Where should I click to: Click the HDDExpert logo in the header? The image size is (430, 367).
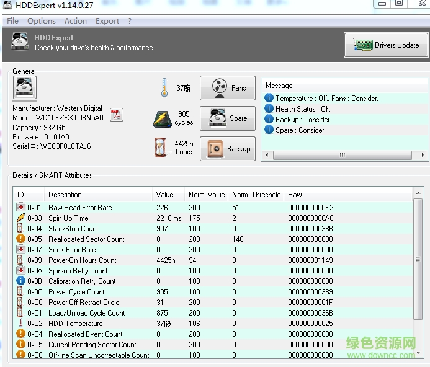pyautogui.click(x=20, y=43)
